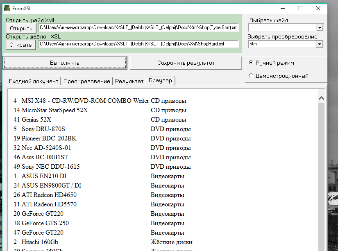
Task: Switch to the Входной документ tab
Action: (x=34, y=81)
